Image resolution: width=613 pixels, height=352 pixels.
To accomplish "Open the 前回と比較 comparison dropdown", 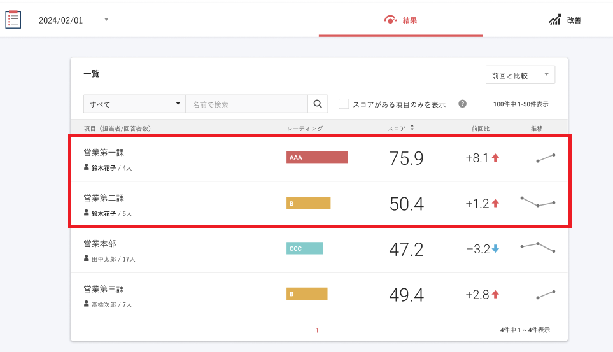I will tap(520, 75).
